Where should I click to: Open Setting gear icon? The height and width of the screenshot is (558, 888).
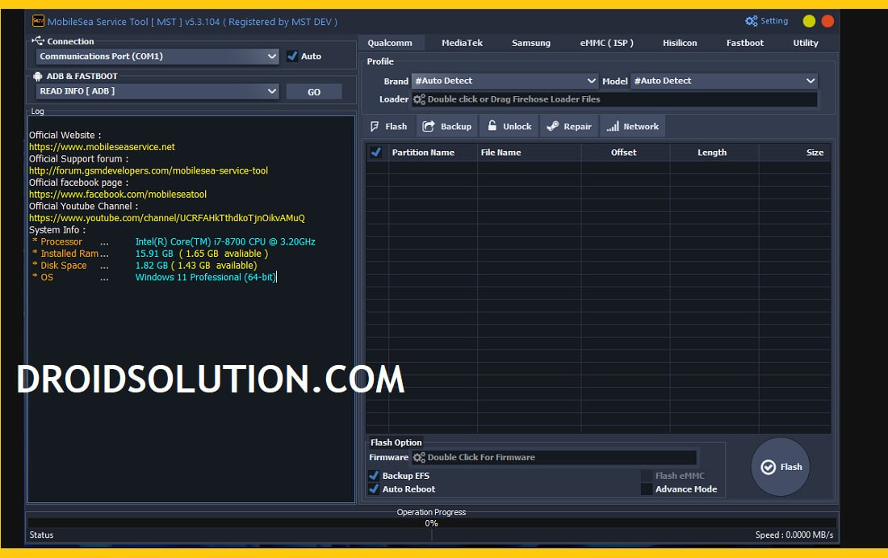751,21
